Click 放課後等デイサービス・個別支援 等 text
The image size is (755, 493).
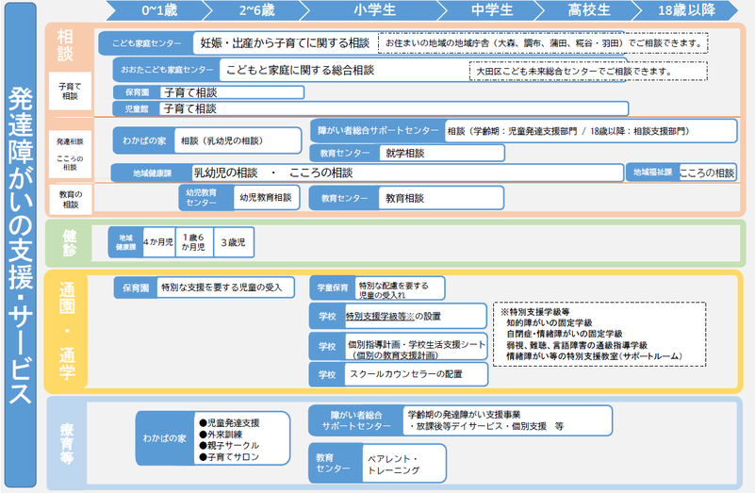486,427
